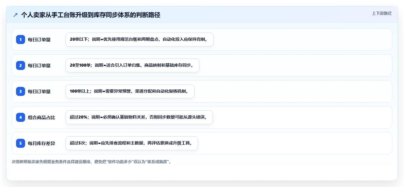Viewport: 404px width, 187px height.
Task: Click 每日订单量 label in row 2
Action: (39, 65)
